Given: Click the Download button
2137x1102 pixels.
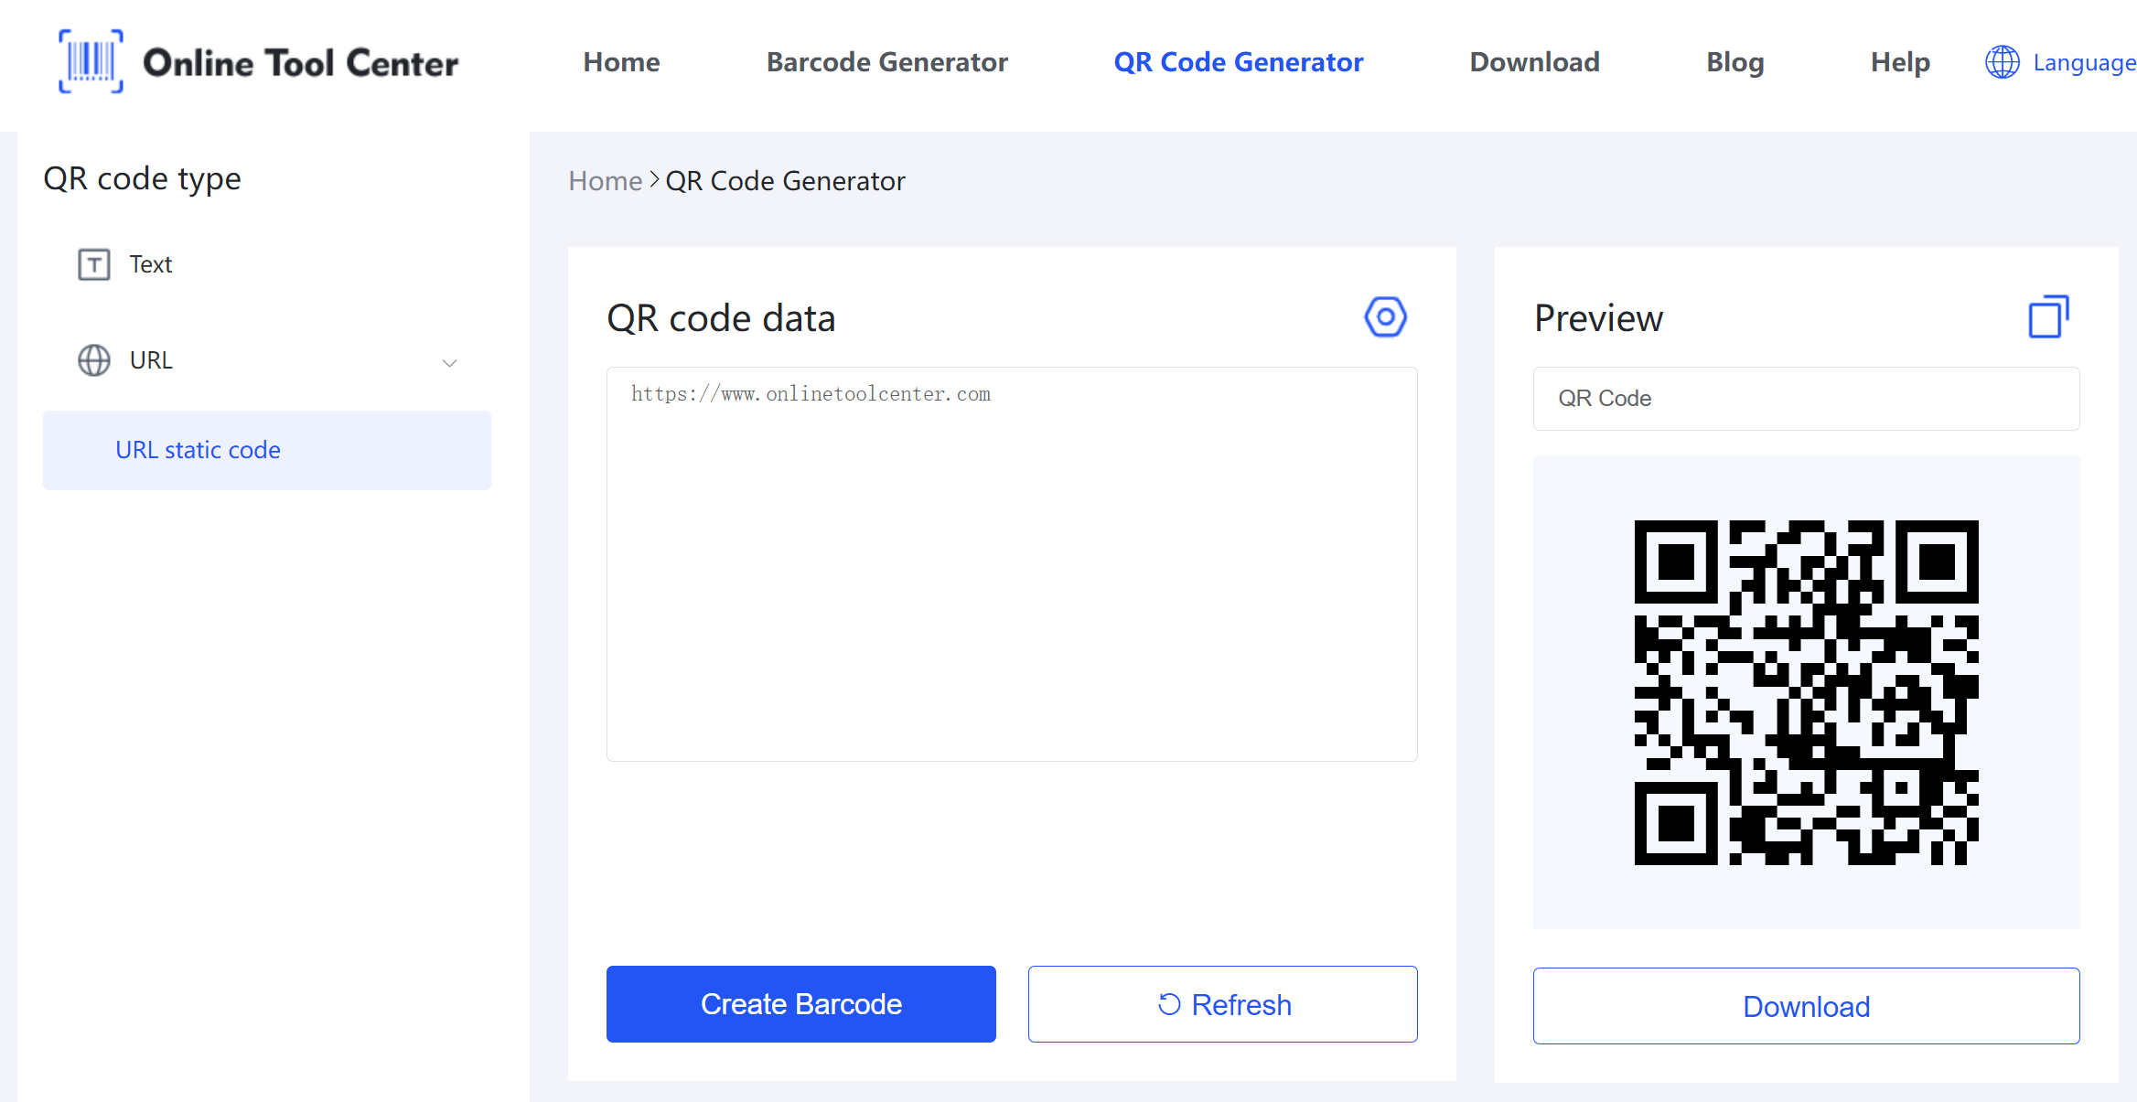Looking at the screenshot, I should [x=1807, y=1005].
